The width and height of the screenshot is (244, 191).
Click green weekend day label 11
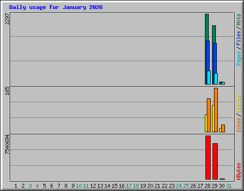(x=86, y=186)
